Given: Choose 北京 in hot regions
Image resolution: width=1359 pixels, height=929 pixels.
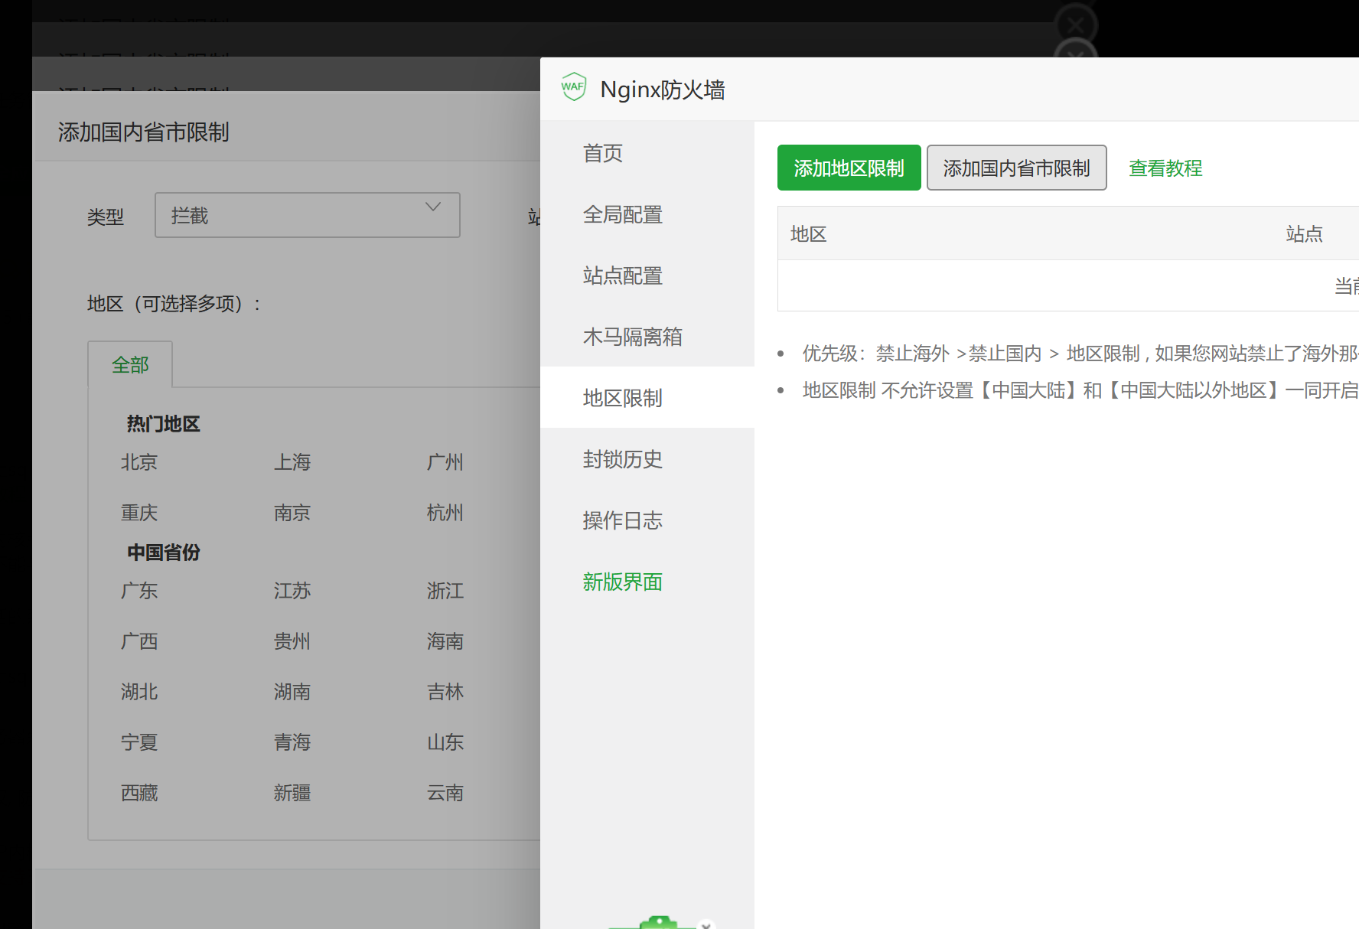Looking at the screenshot, I should [x=139, y=462].
